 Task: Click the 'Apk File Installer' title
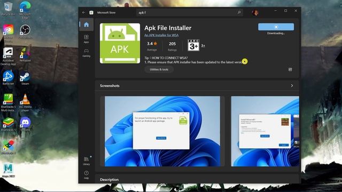pos(168,28)
